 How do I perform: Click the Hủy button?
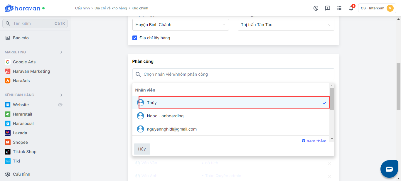coord(142,149)
